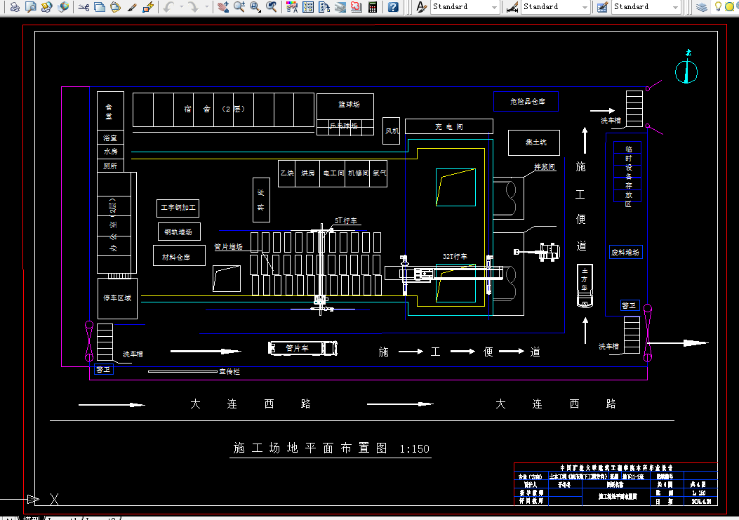The width and height of the screenshot is (739, 520).
Task: Open the DesignCenter icon
Action: 308,6
